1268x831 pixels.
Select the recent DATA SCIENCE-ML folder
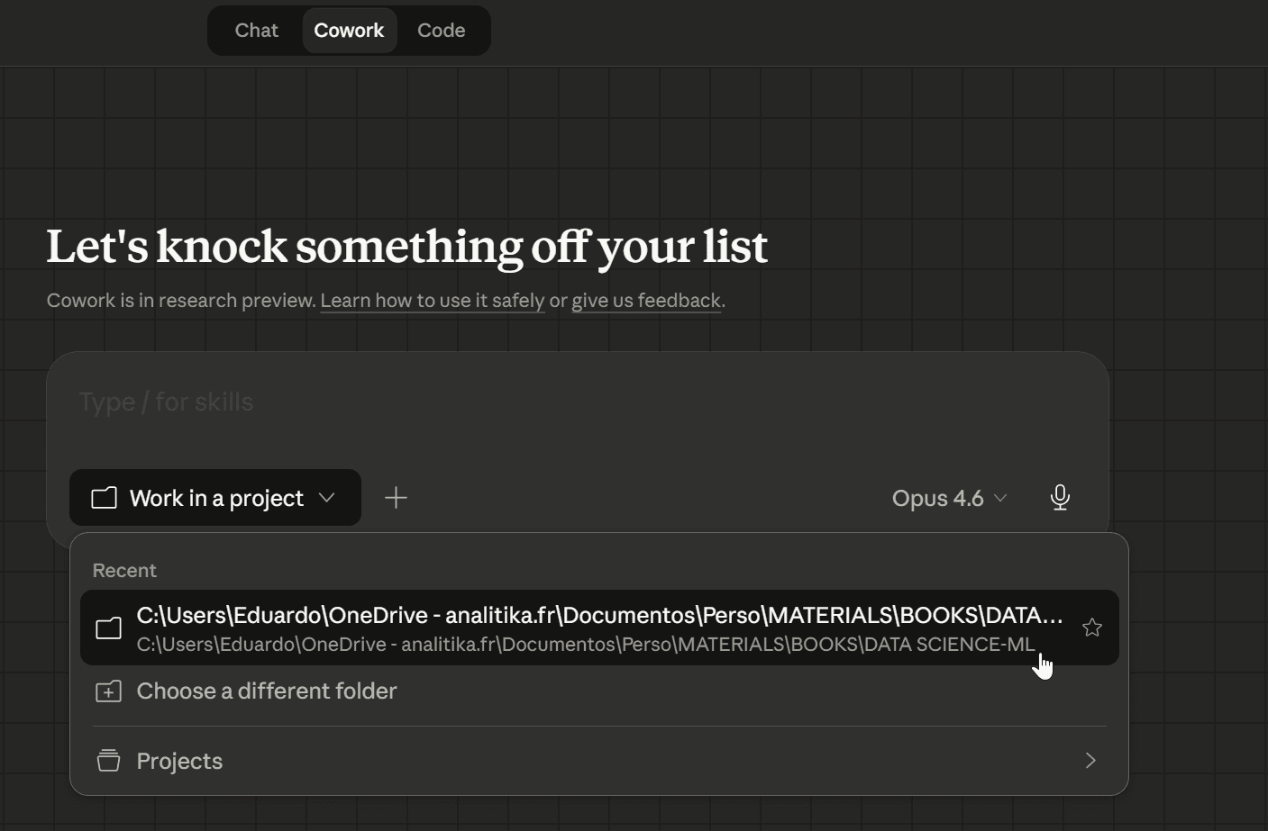(586, 628)
